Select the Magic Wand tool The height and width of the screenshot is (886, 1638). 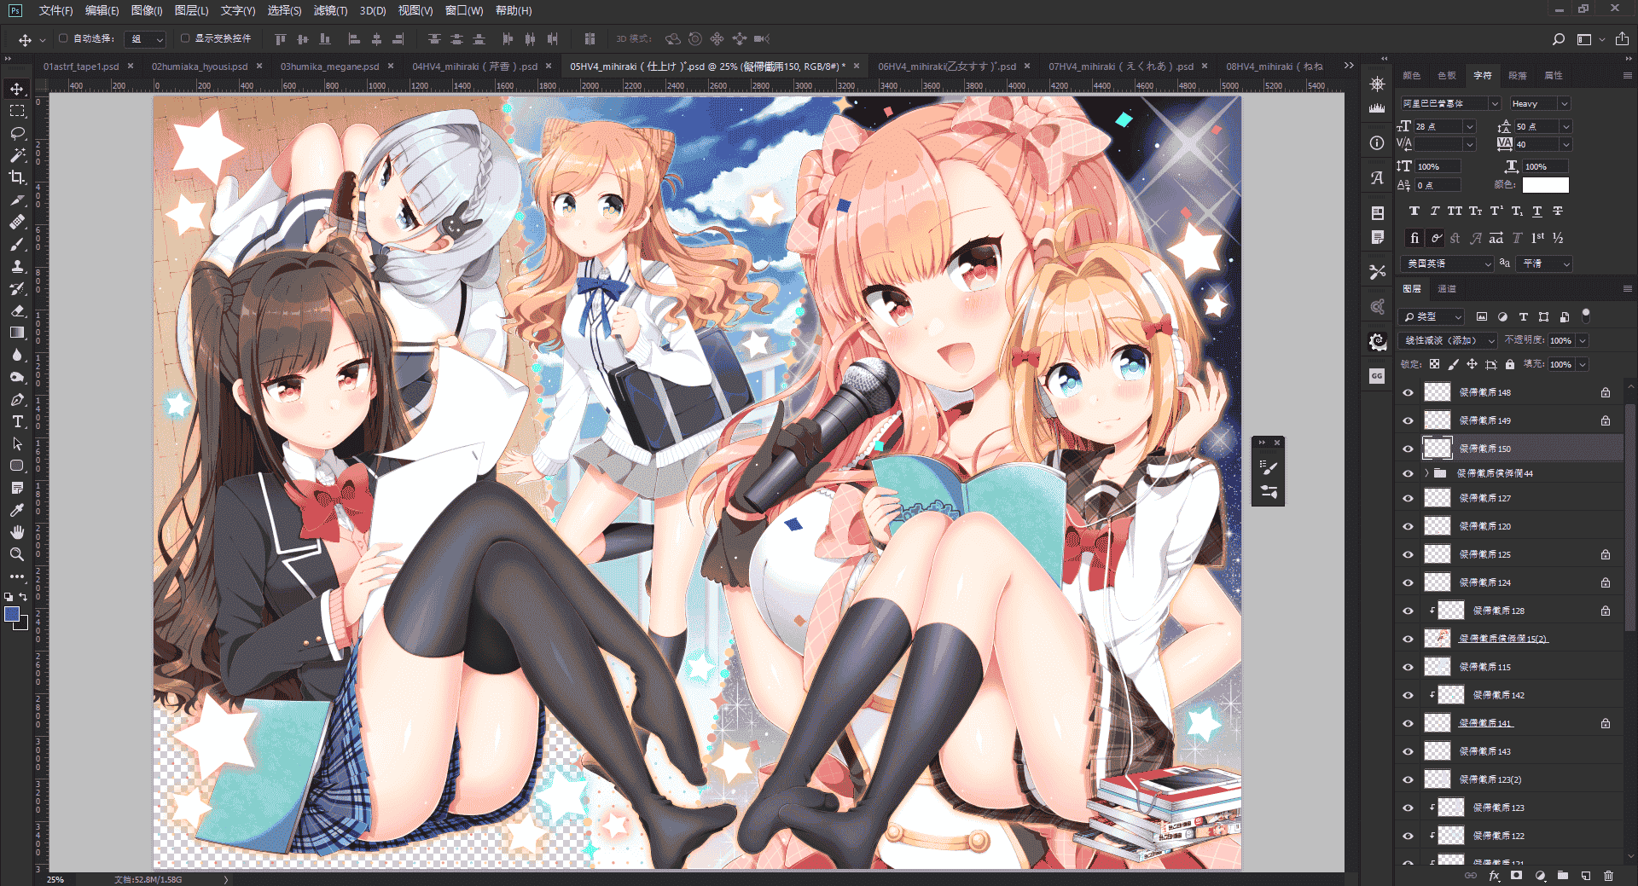(x=17, y=155)
